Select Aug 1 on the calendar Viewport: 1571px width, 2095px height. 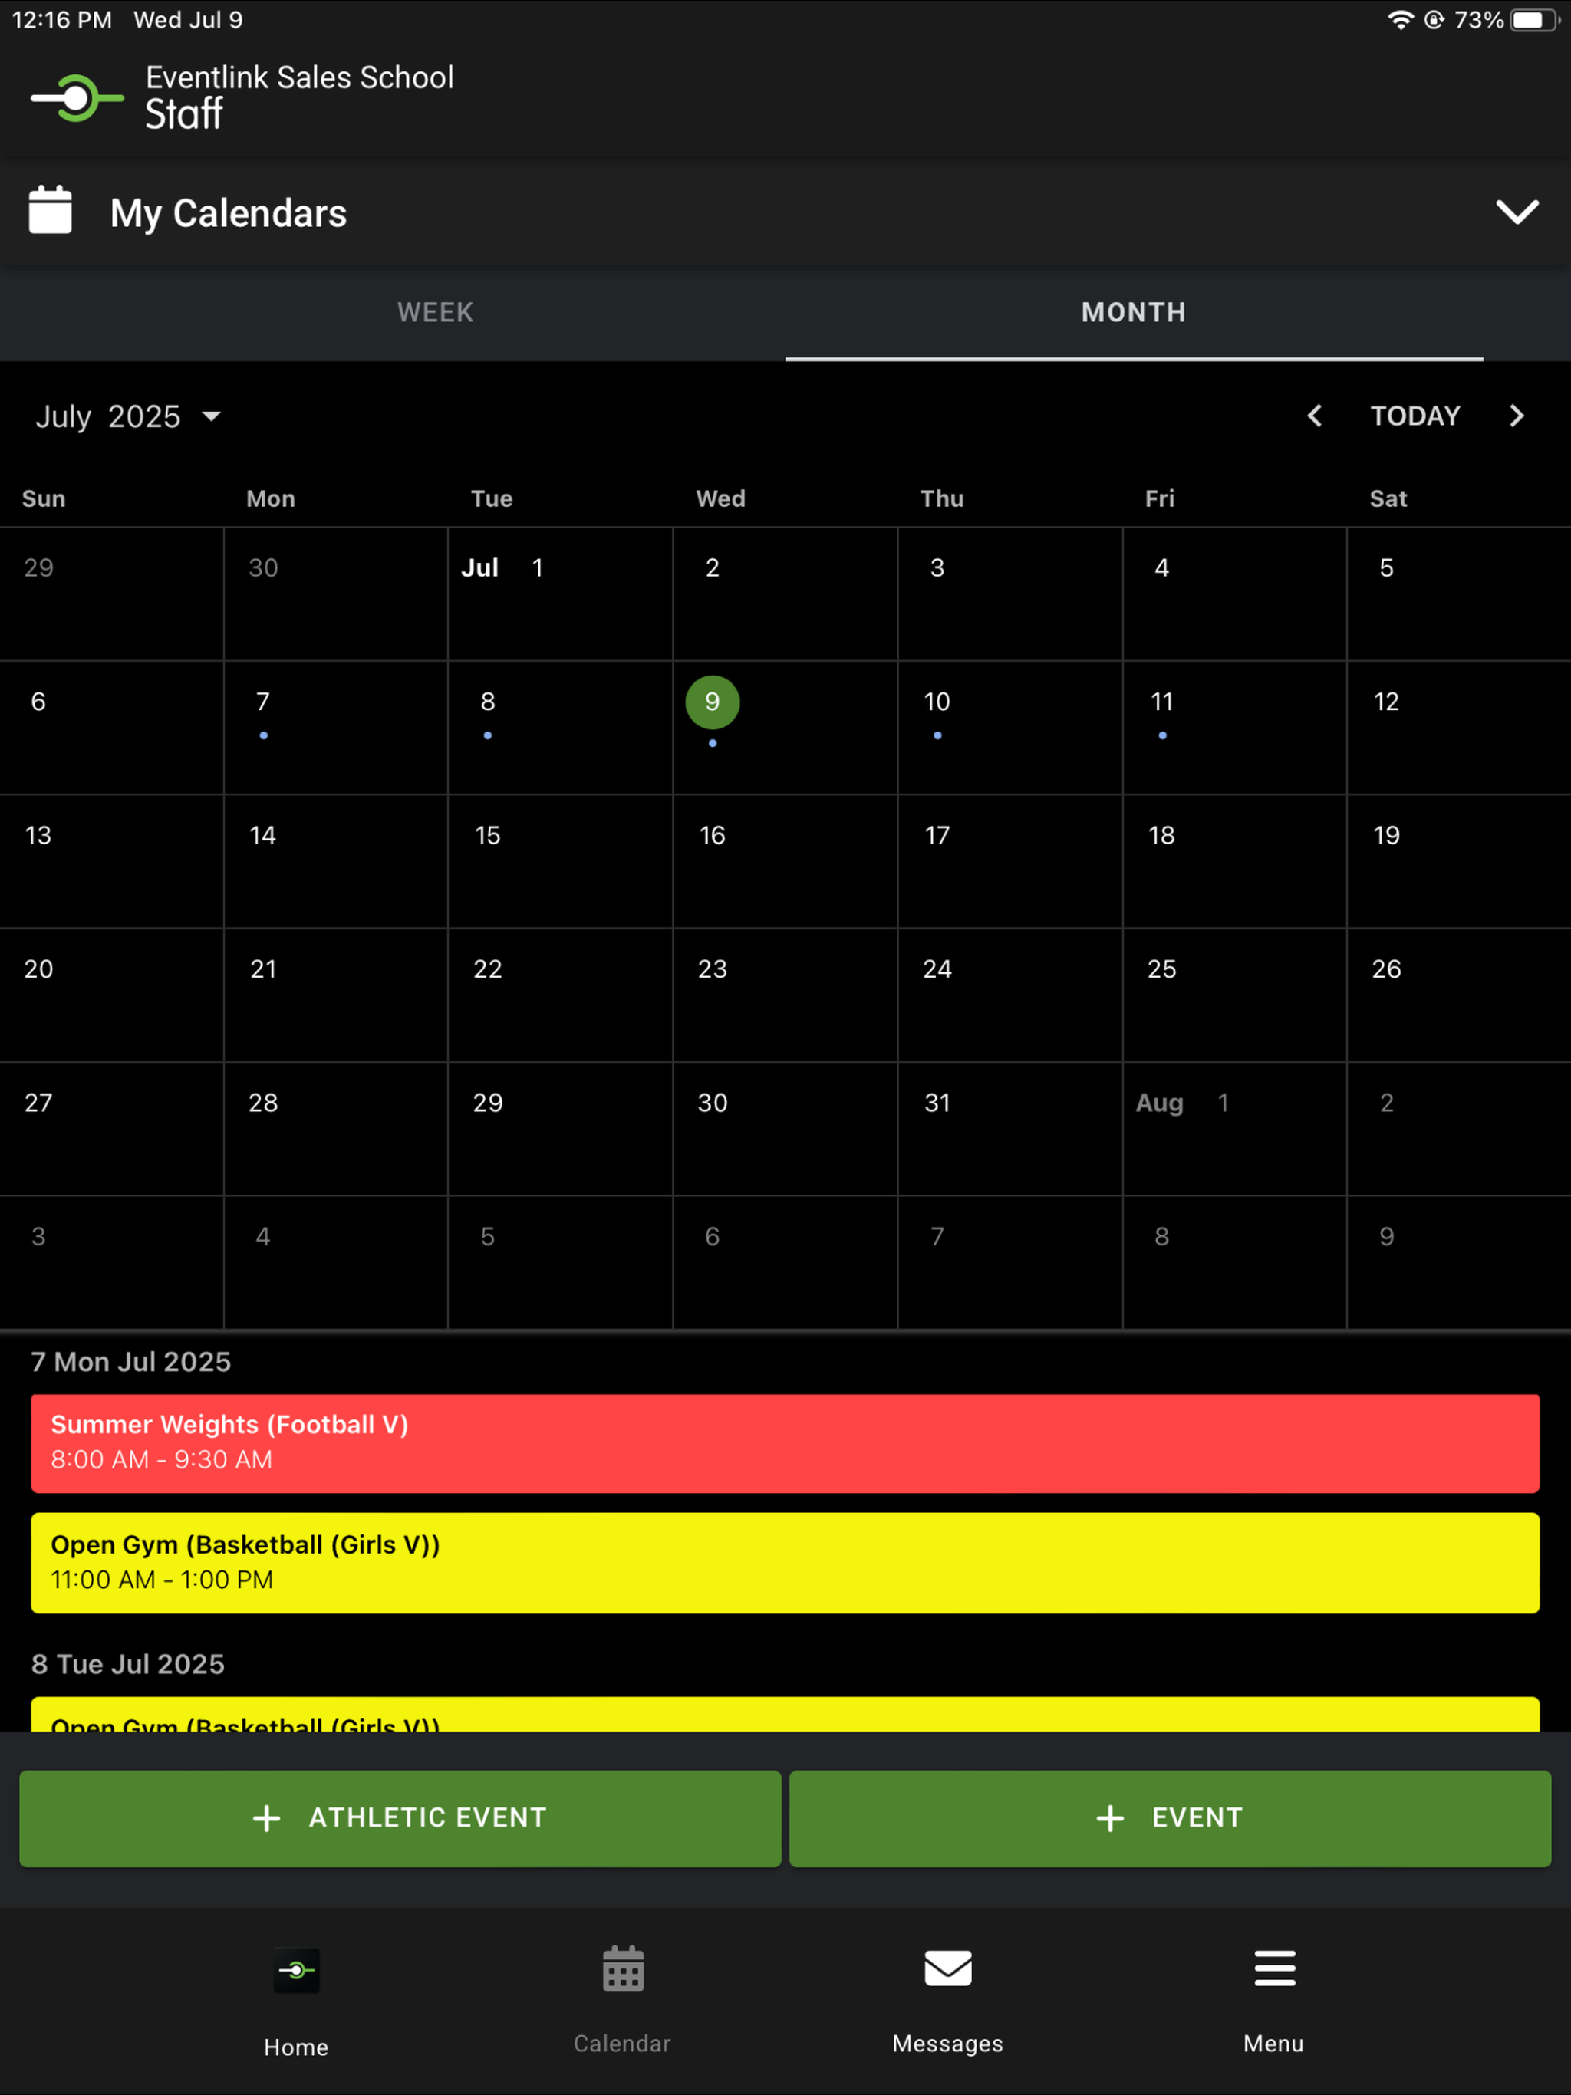pyautogui.click(x=1234, y=1128)
